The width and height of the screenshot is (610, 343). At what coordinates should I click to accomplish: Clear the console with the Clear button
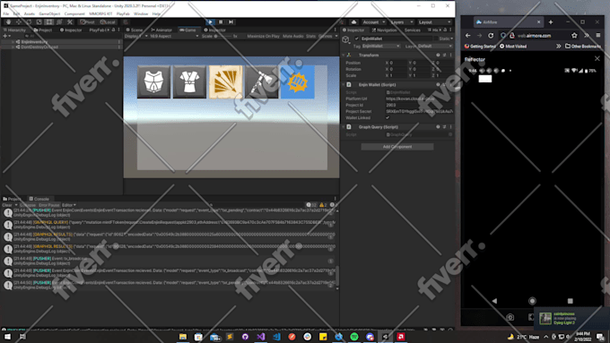click(x=7, y=205)
